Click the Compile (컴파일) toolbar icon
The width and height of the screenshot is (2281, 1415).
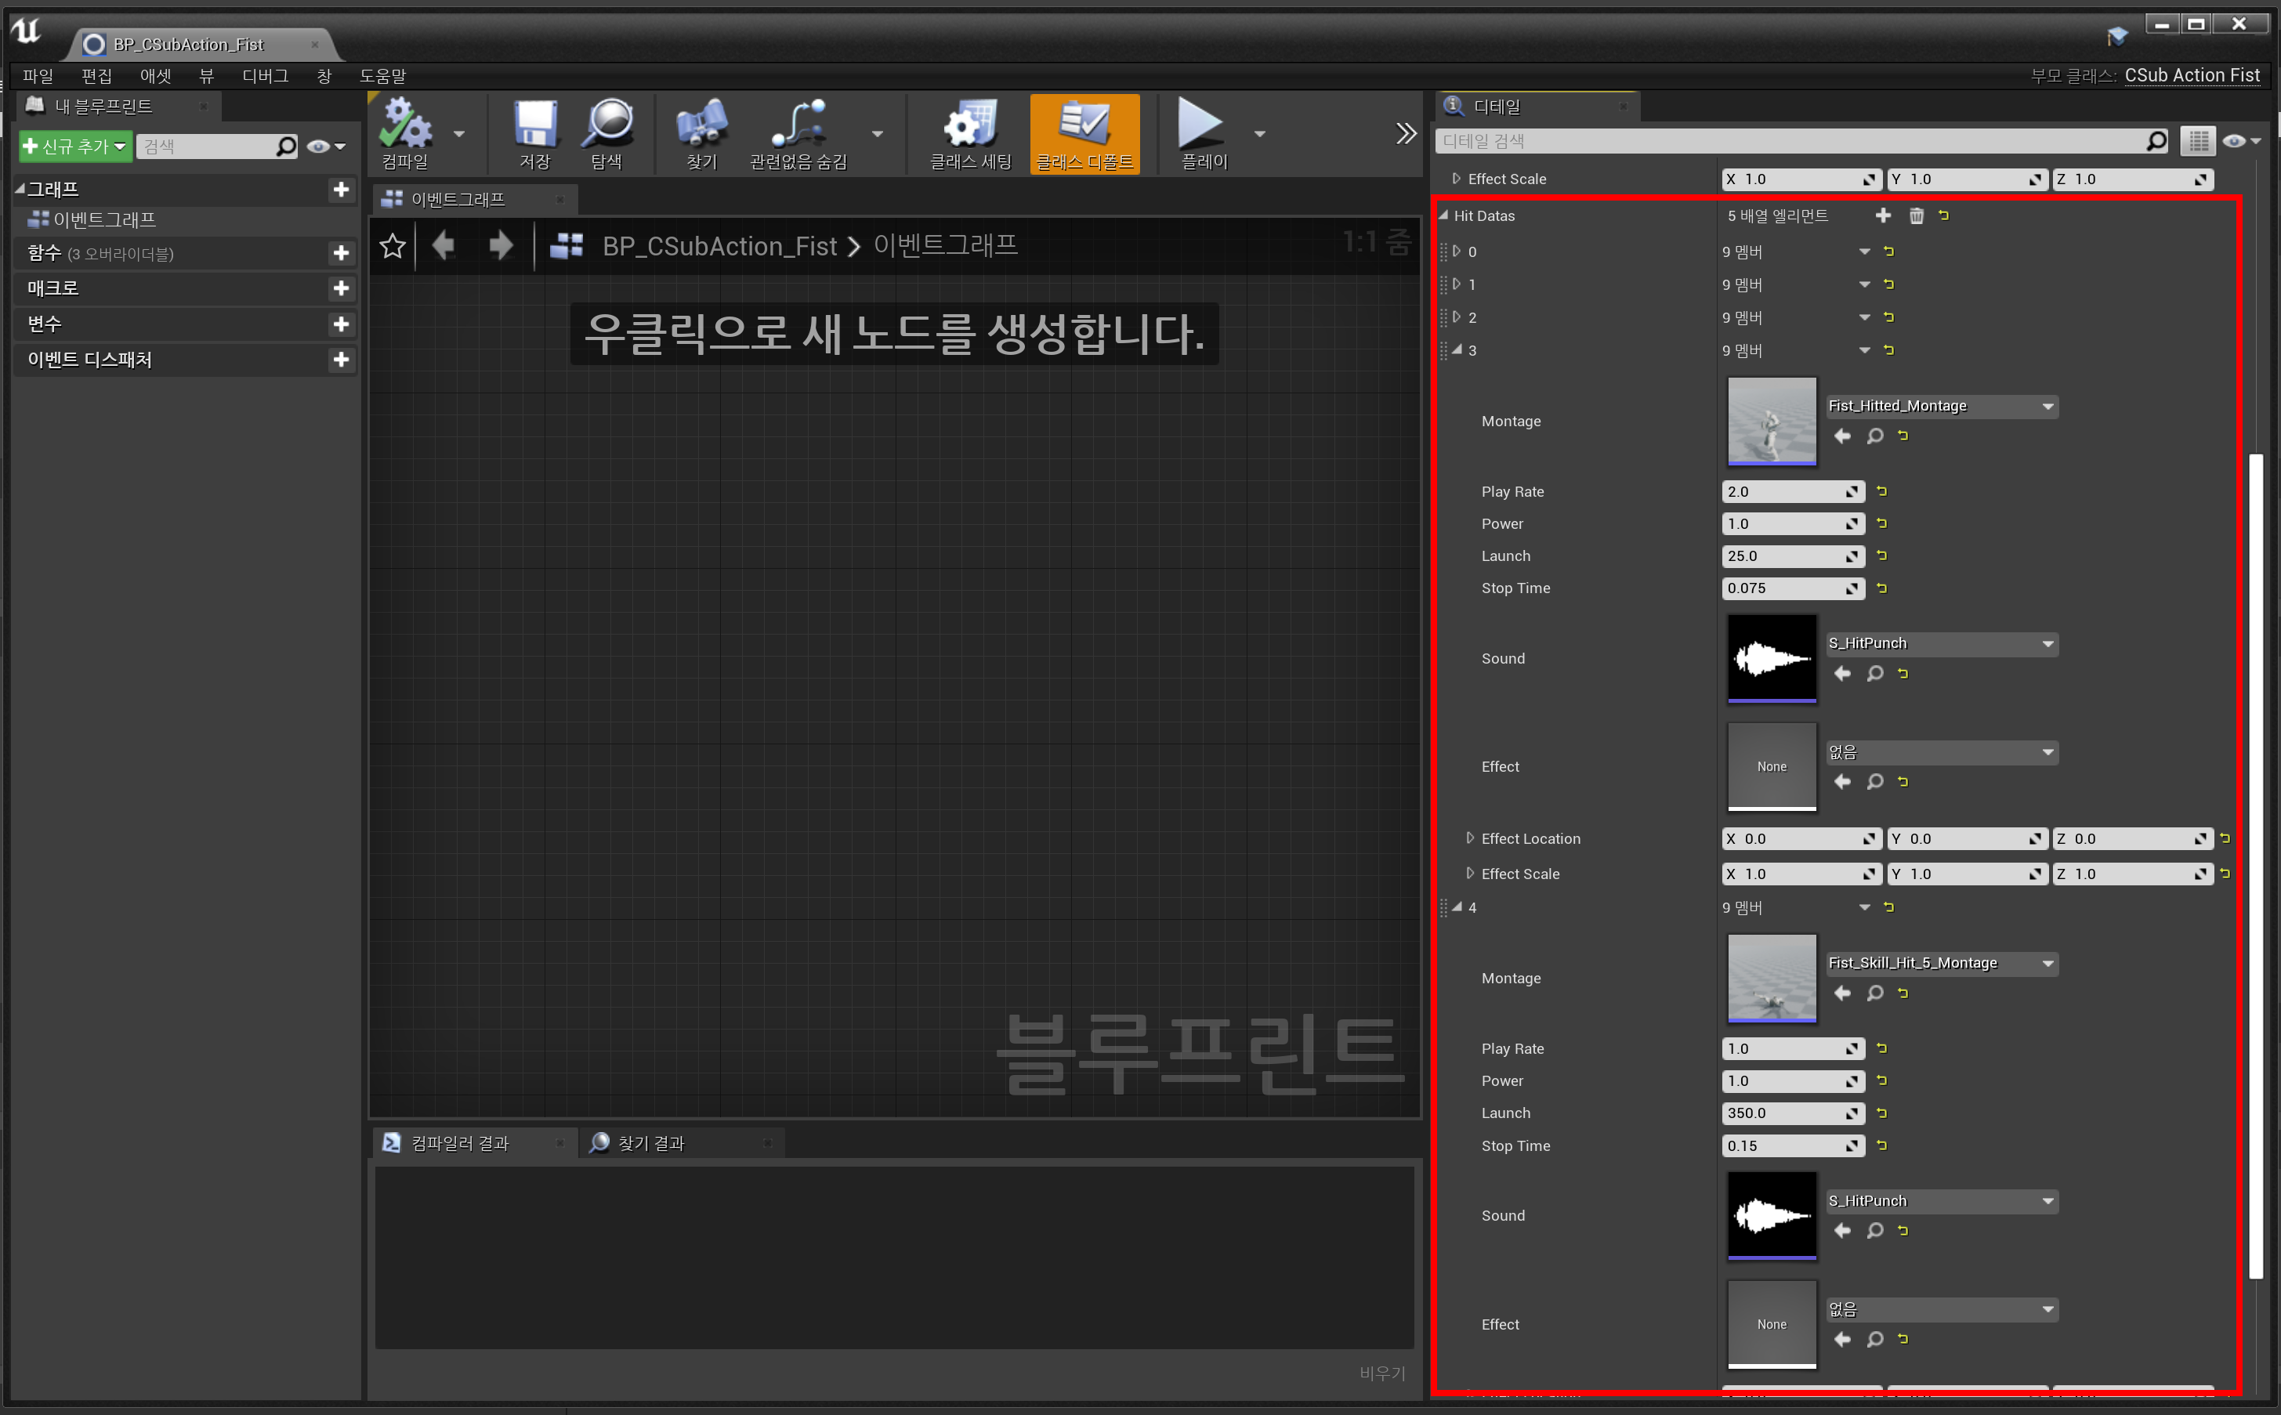coord(405,125)
